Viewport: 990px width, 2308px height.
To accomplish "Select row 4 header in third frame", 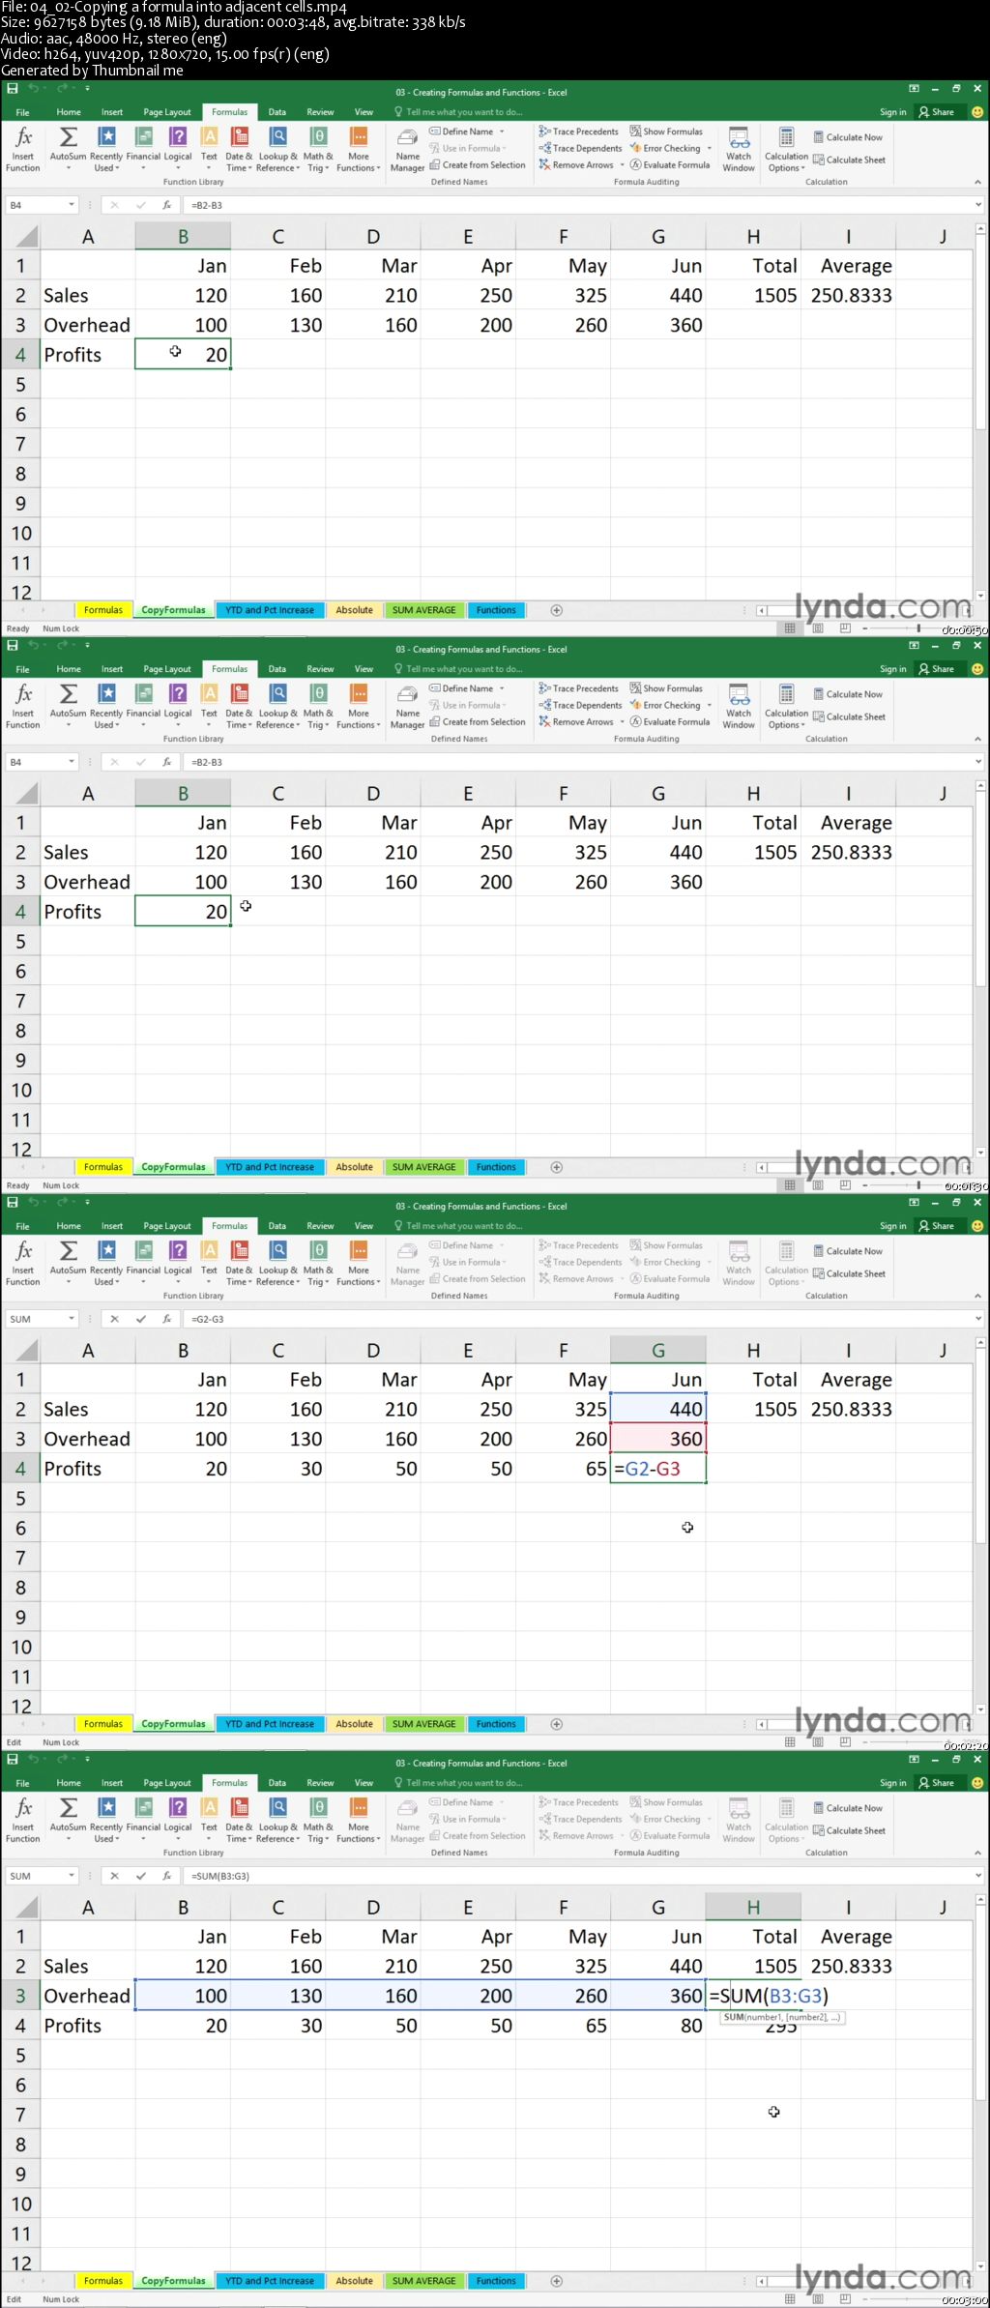I will [x=20, y=1469].
